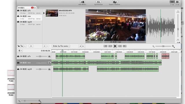
Task: Click the Synchronize toolbar button
Action: click(98, 3)
